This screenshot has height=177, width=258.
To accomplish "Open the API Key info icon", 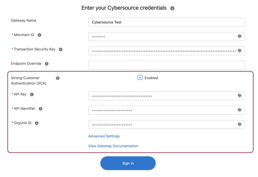I will pyautogui.click(x=32, y=95).
